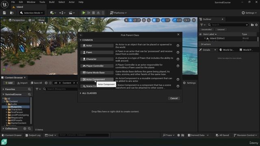The width and height of the screenshot is (260, 146).
Task: Open the help icon for Actor Component
Action: click(x=178, y=79)
